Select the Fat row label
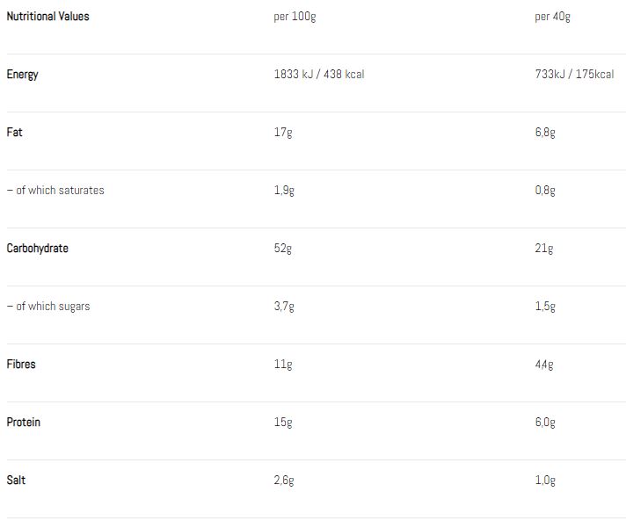The height and width of the screenshot is (528, 626). 14,133
